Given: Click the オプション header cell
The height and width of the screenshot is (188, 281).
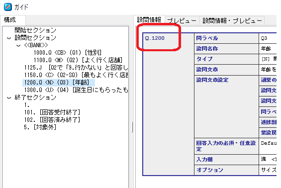Looking at the screenshot, I should point(227,170).
